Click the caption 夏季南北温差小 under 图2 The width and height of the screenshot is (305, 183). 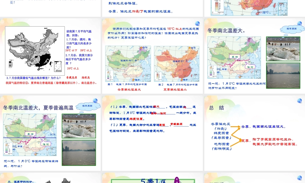click(x=175, y=89)
